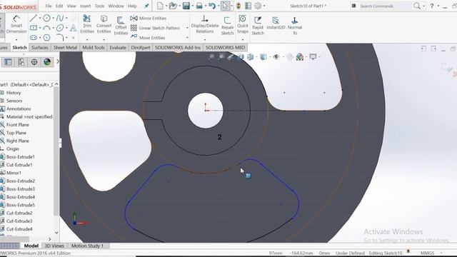Expand Move Entities dropdown arrow

pos(187,38)
